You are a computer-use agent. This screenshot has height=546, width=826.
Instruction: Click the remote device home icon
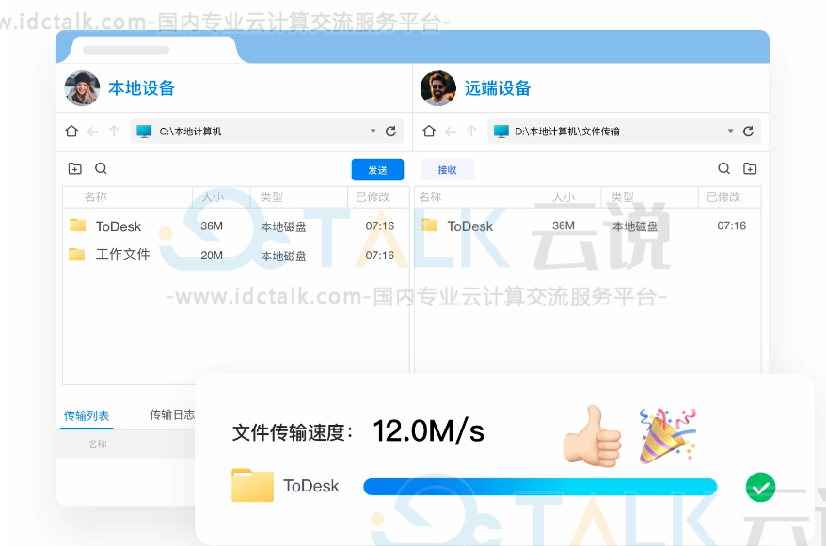[429, 131]
